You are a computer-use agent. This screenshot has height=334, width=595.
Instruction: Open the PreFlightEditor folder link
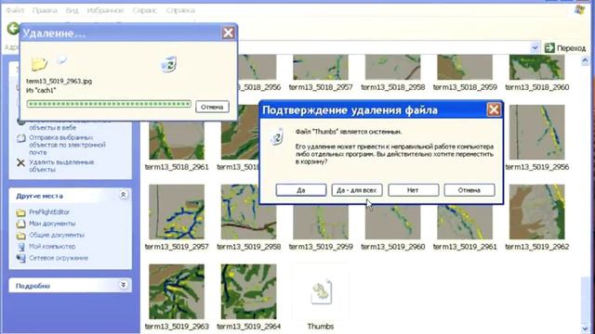coord(49,212)
